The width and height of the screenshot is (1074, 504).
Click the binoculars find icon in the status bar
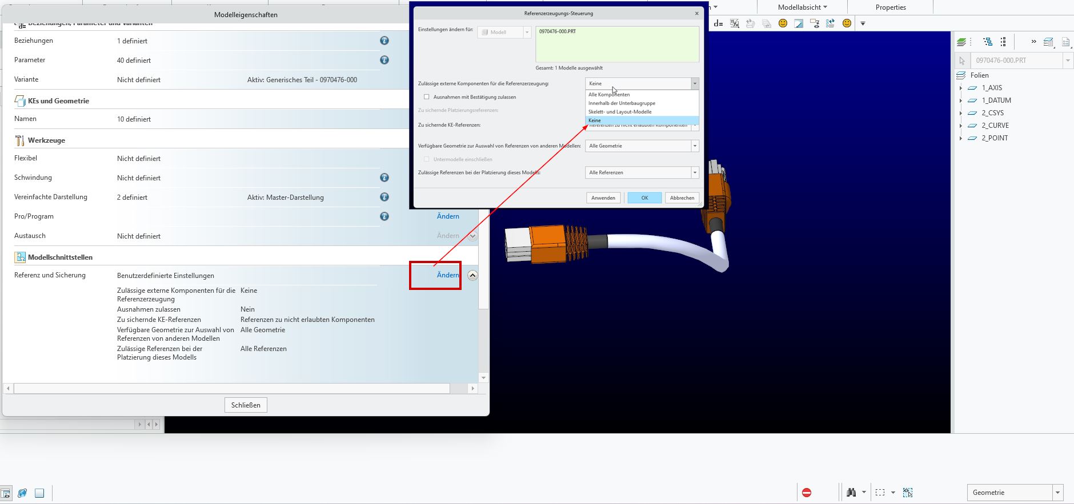[x=851, y=493]
